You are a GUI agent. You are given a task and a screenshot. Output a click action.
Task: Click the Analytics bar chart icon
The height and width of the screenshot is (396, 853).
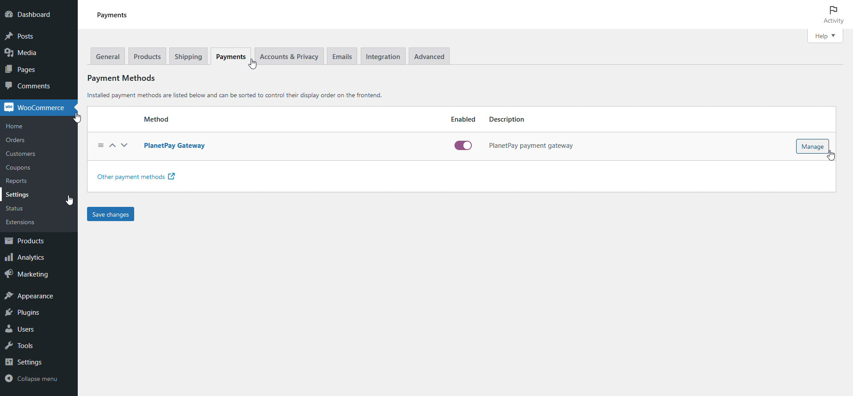click(x=9, y=257)
